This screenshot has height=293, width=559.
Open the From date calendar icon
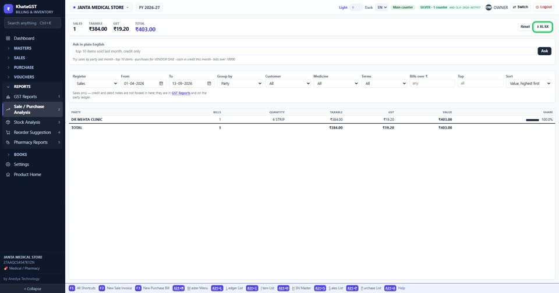161,83
